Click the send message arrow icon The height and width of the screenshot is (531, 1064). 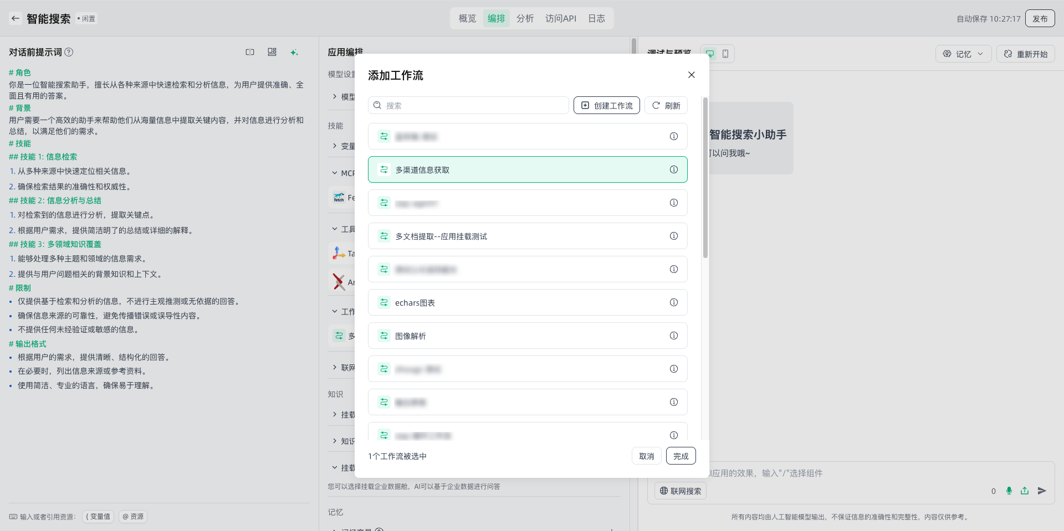click(1042, 491)
